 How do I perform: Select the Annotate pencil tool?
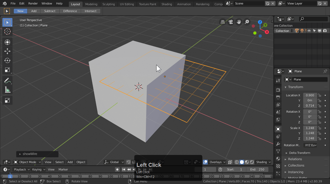[7, 81]
